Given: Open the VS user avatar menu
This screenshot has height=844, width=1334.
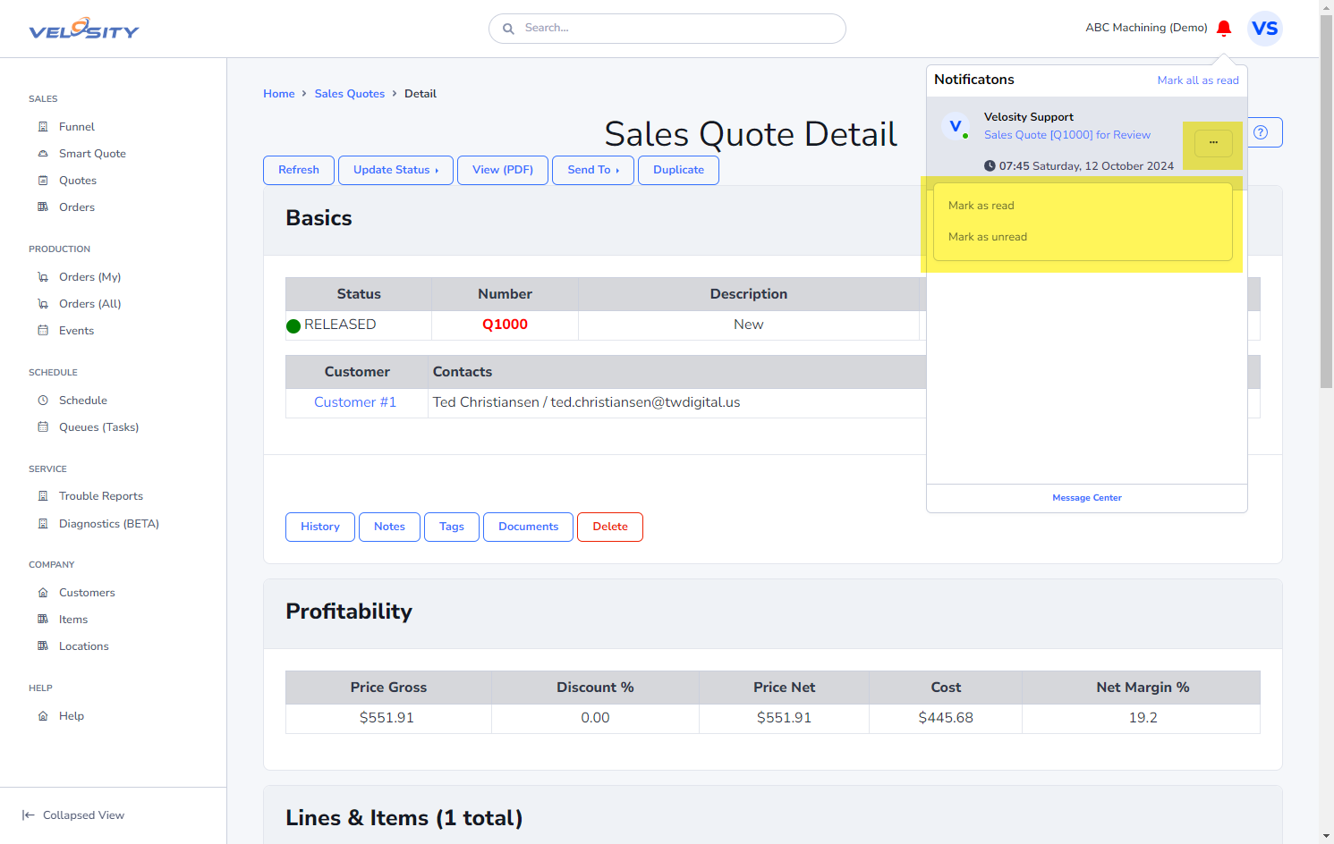Looking at the screenshot, I should pyautogui.click(x=1265, y=29).
